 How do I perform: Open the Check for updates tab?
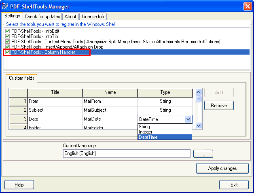pyautogui.click(x=42, y=17)
